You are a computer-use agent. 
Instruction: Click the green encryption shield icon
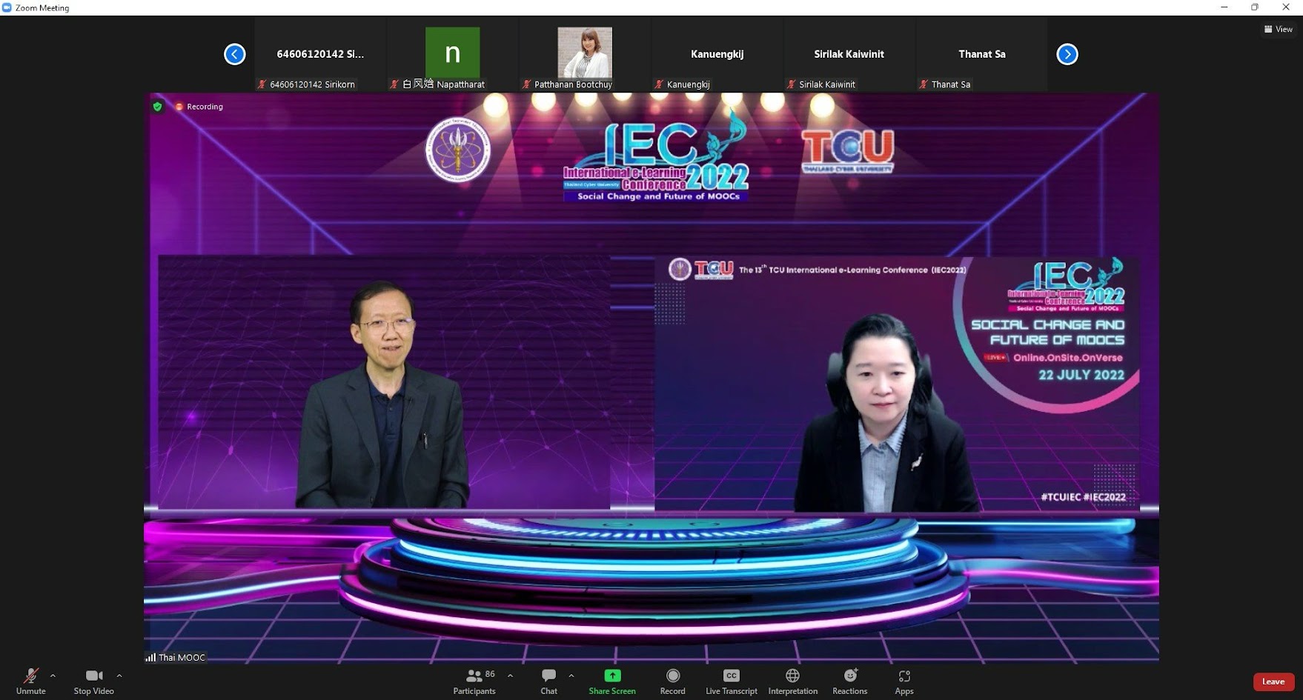click(x=157, y=107)
